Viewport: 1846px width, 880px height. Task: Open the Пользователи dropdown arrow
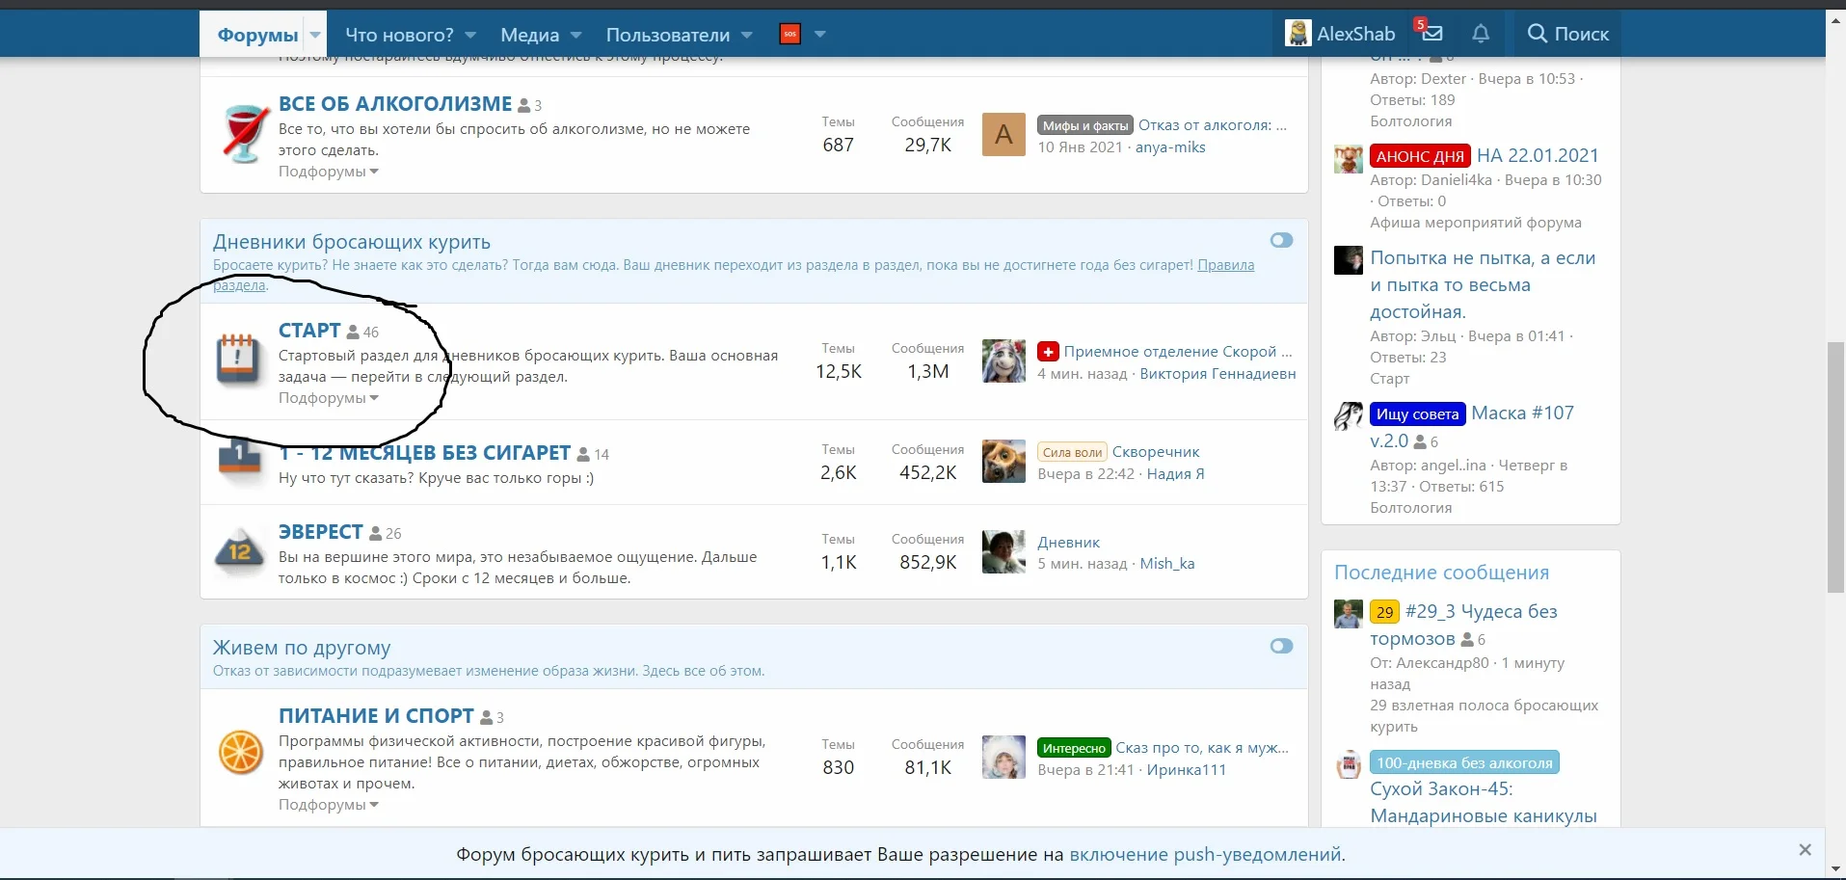coord(747,35)
